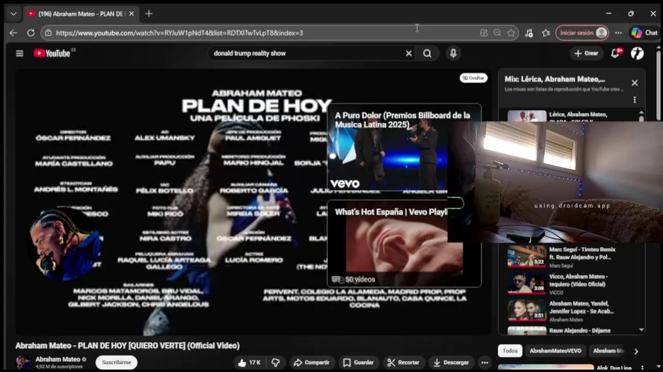Open the split screen icon in address bar
Image resolution: width=663 pixels, height=372 pixels.
pos(484,33)
